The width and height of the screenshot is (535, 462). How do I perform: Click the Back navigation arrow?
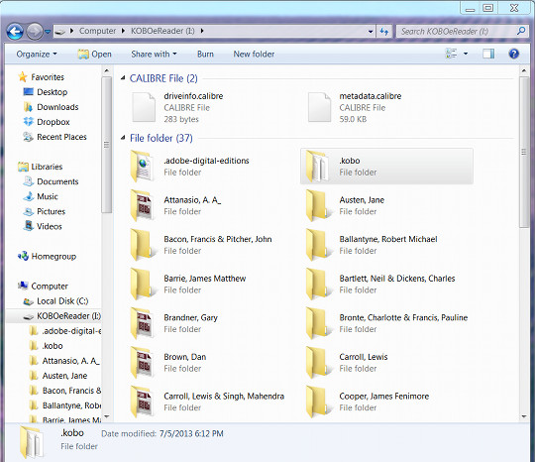[15, 32]
